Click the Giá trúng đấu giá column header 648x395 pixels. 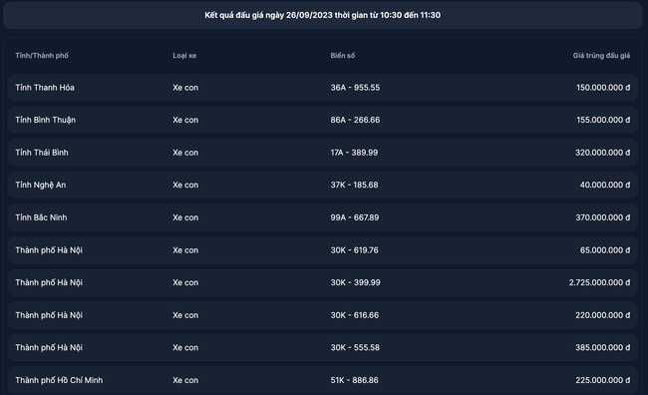[x=601, y=56]
